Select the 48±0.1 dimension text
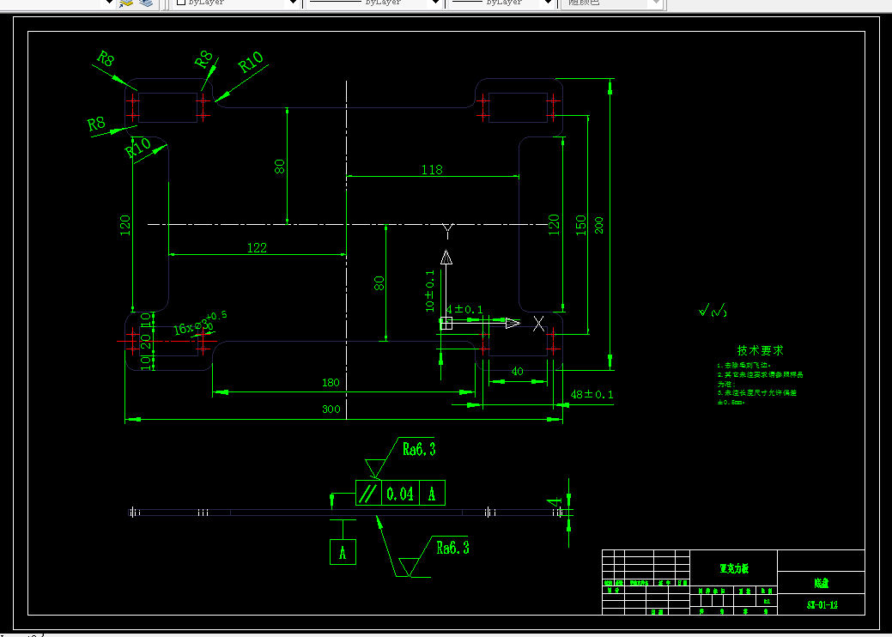 coord(592,394)
